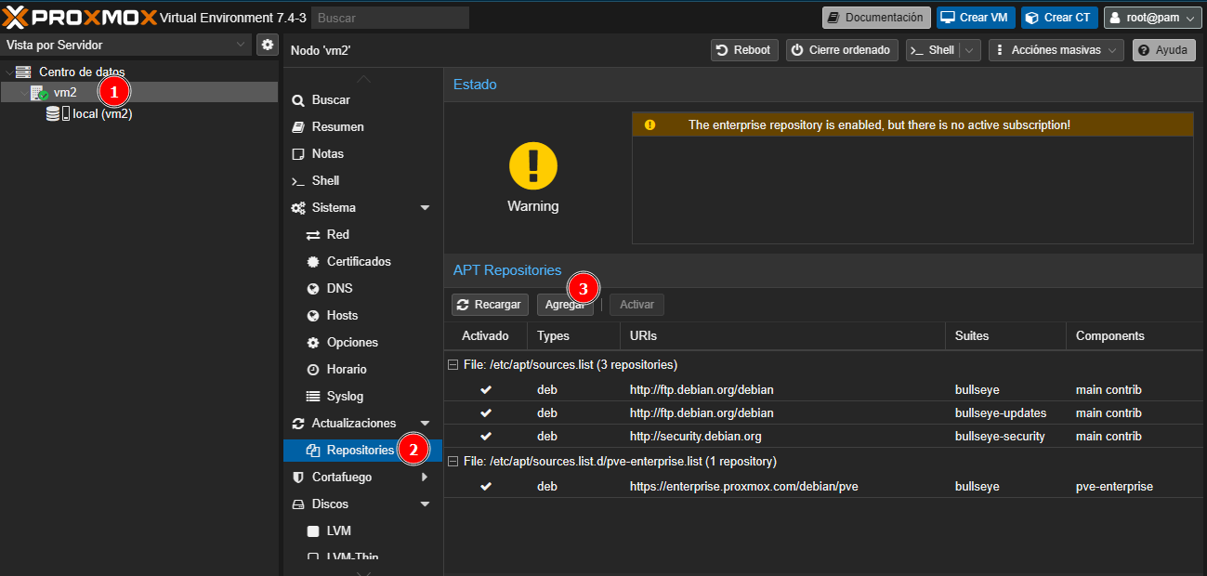Click the yellow Warning exclamation icon
This screenshot has width=1207, height=576.
[533, 166]
